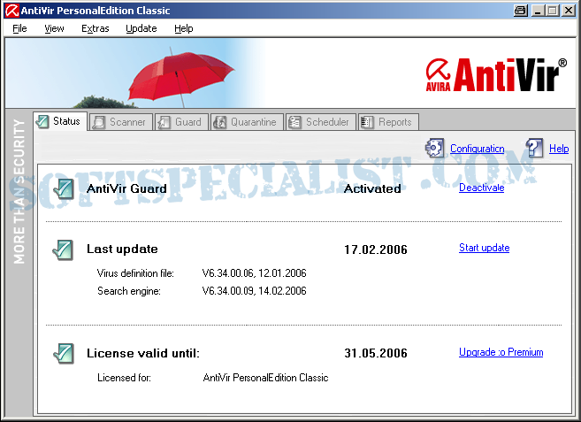581x422 pixels.
Task: Click the Quarantine tab biohazard icon
Action: pyautogui.click(x=219, y=122)
